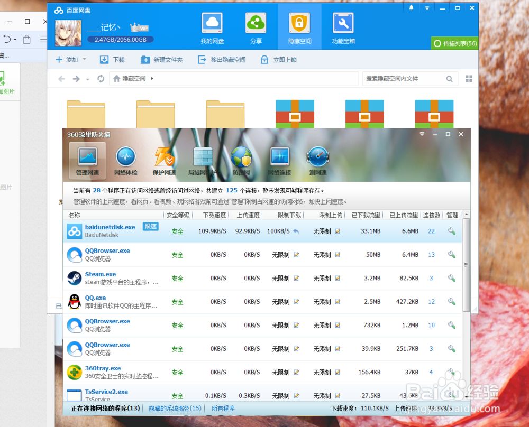This screenshot has width=529, height=427.
Task: Refresh the hidden space file list
Action: click(x=101, y=79)
